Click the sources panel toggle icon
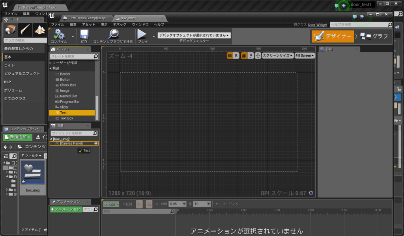 click(x=6, y=156)
